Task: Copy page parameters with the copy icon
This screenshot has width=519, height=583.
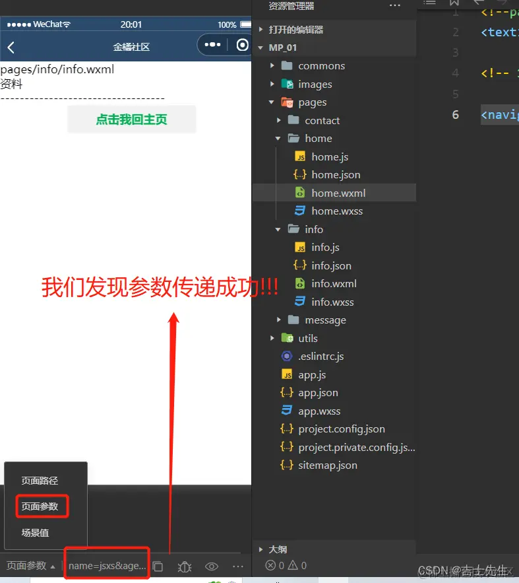Action: point(158,566)
